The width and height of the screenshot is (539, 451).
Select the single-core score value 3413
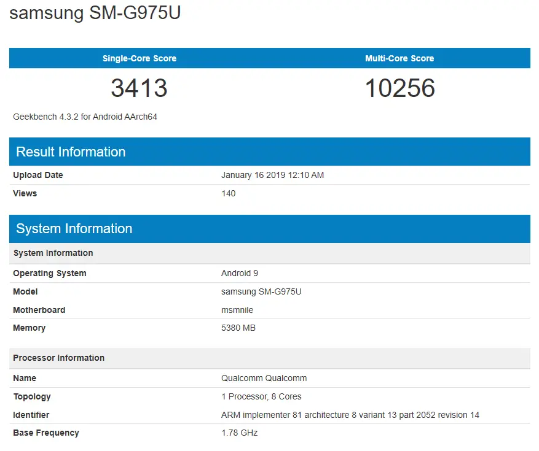click(x=139, y=88)
